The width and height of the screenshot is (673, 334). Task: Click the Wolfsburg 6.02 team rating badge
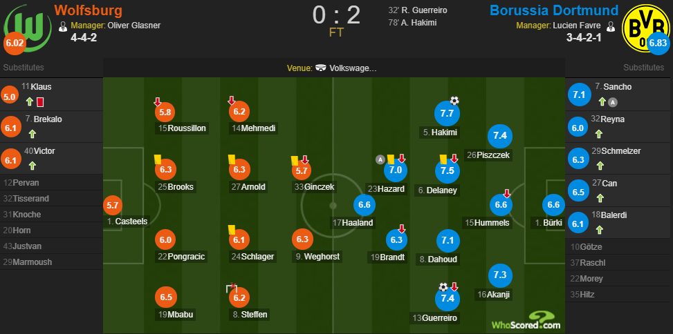(x=15, y=44)
